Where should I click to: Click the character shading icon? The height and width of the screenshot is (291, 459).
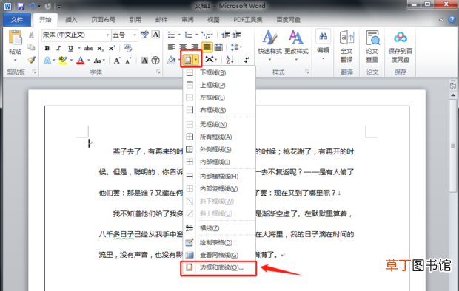[x=144, y=61]
